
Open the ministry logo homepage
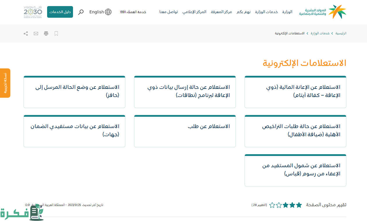(x=323, y=12)
